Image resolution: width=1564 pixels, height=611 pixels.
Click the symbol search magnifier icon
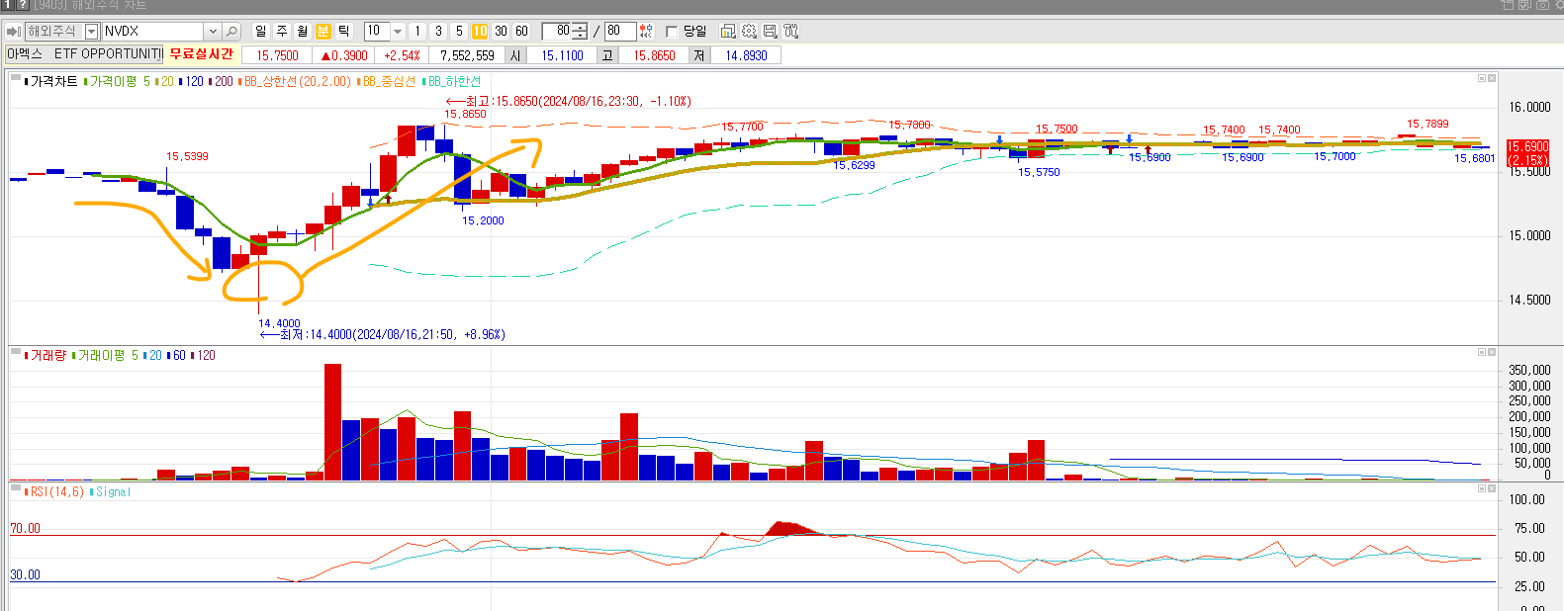click(x=231, y=32)
